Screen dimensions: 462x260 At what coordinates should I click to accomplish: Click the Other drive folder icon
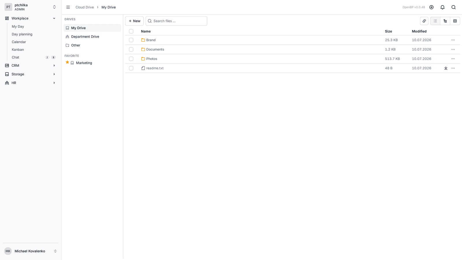(67, 45)
